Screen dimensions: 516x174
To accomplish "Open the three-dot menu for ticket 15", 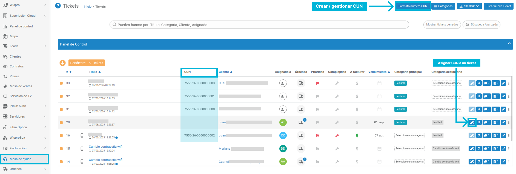I will tap(509, 149).
